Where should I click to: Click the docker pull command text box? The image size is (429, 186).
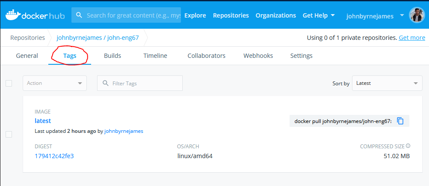[x=349, y=121]
